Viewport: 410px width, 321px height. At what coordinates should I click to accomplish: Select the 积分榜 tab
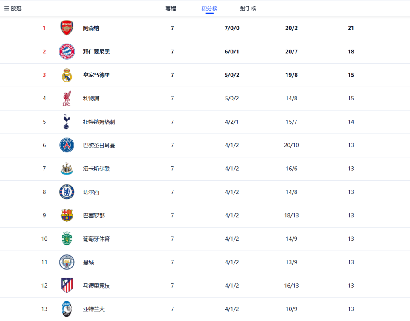point(209,8)
